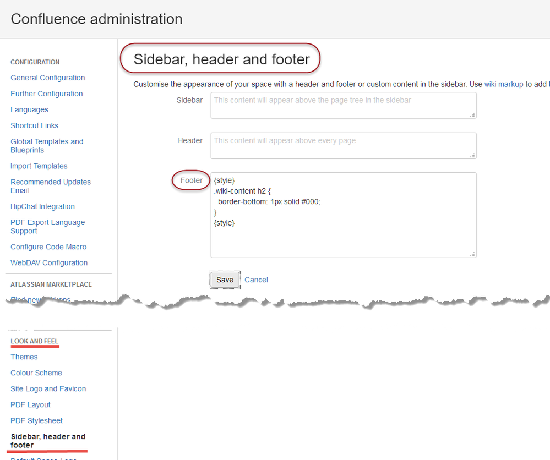Click the border-bottom line in footer code
This screenshot has width=550, height=460.
click(269, 201)
